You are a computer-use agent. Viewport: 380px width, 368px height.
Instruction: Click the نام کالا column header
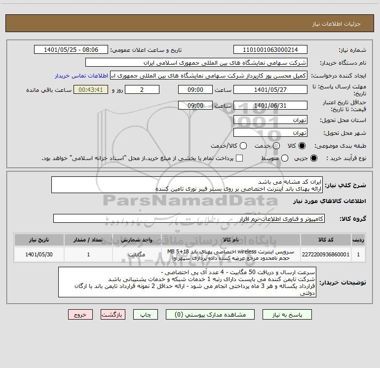(x=231, y=240)
